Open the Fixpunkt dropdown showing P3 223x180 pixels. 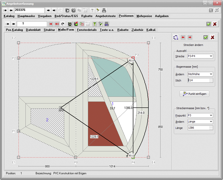tap(200, 116)
